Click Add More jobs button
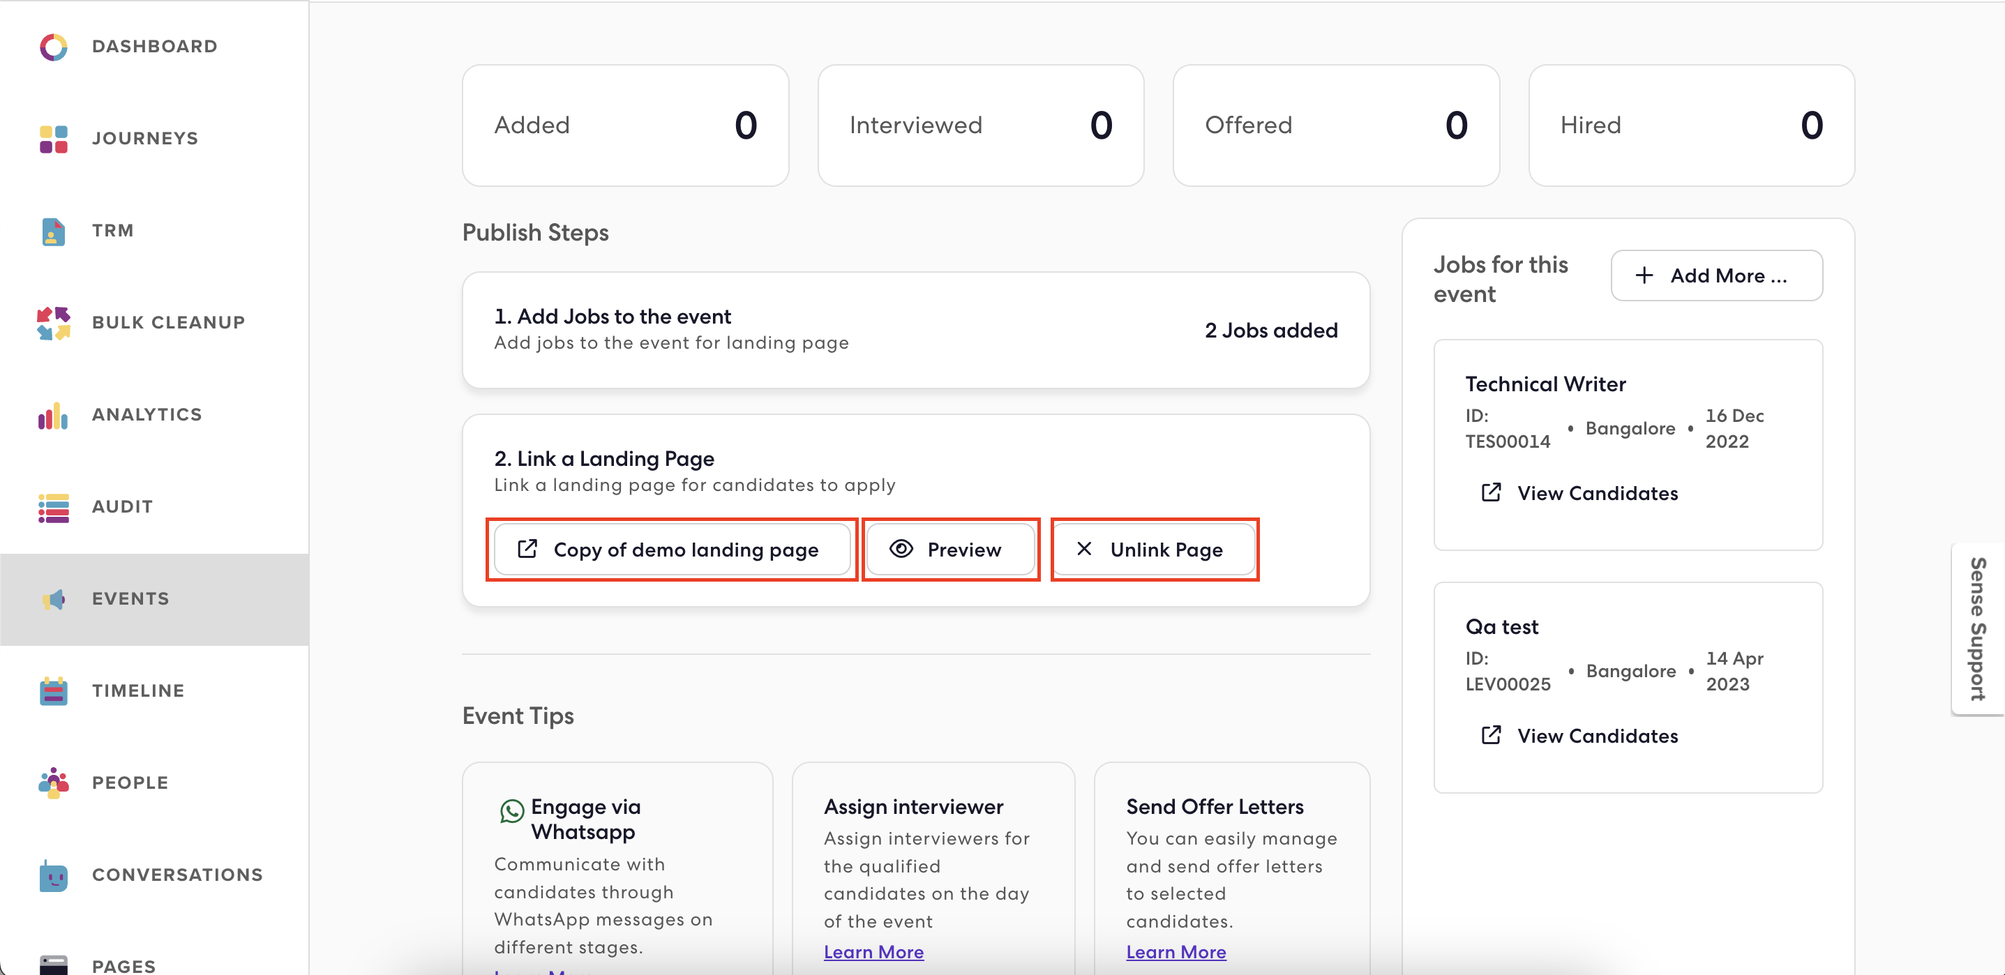Image resolution: width=2005 pixels, height=975 pixels. click(x=1716, y=275)
